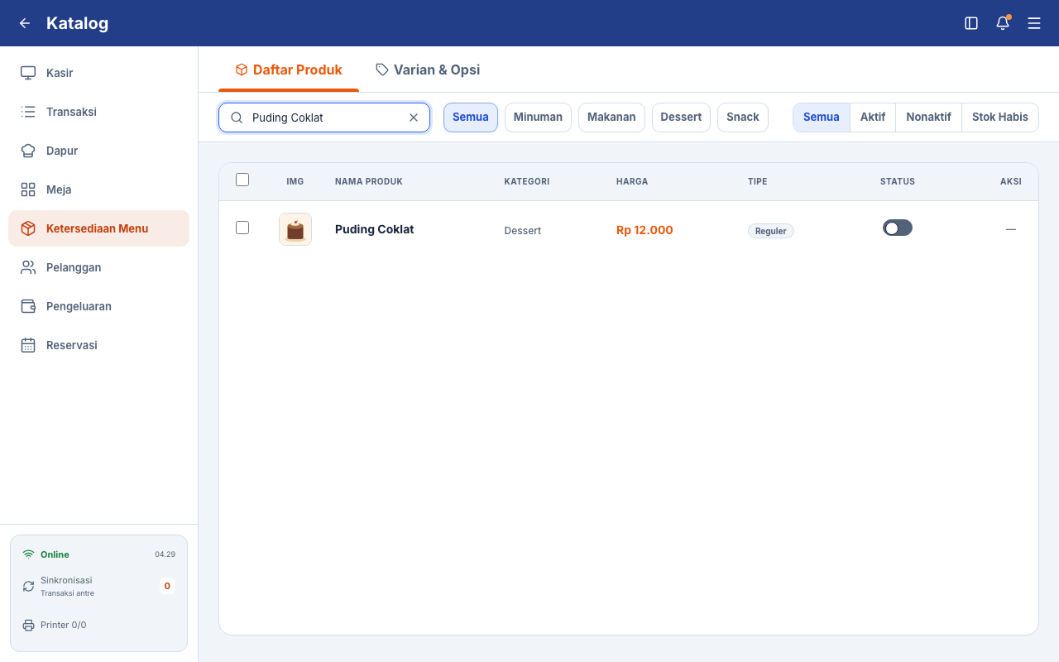Open the Puding Coklat product thumbnail
This screenshot has width=1059, height=662.
295,229
